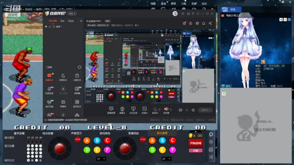Screen dimensions: 294x165
Task: Toggle the preview eye icon near settings gear
Action: 187,110
